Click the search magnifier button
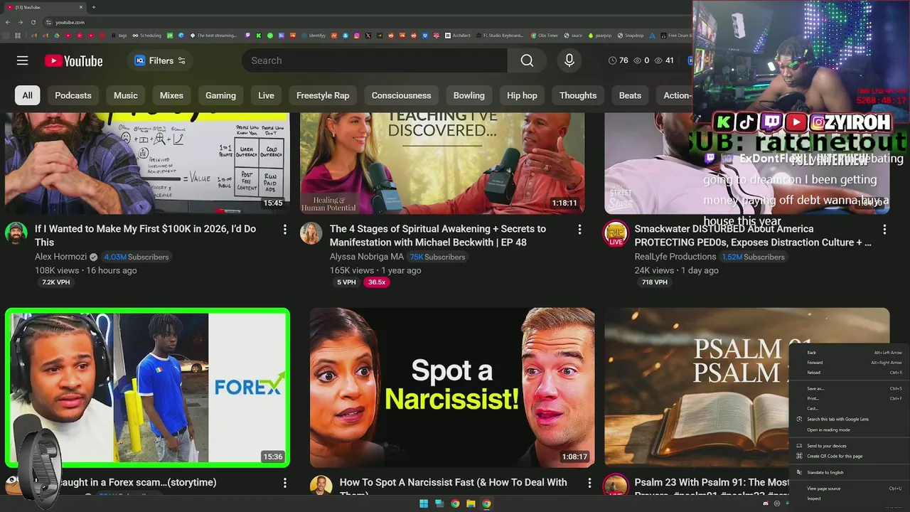This screenshot has height=512, width=910. pos(527,60)
